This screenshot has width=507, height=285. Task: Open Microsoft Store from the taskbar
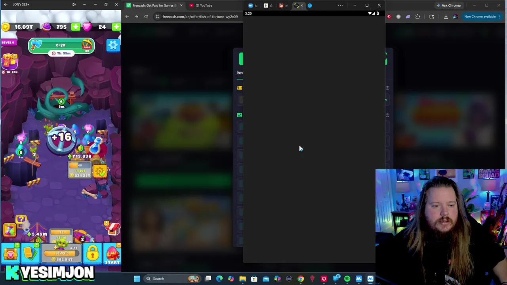254,279
